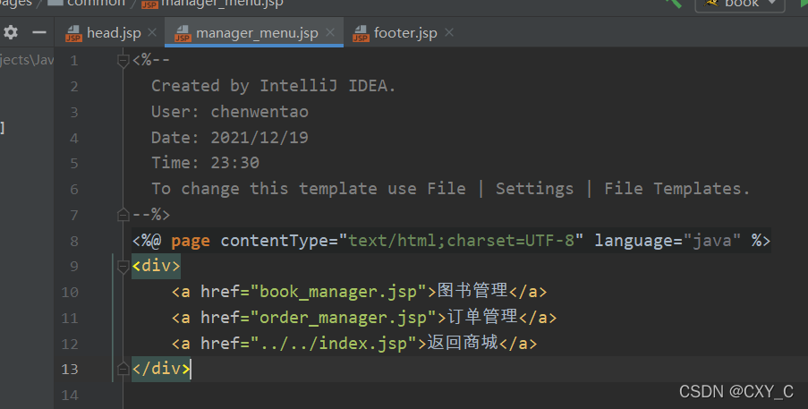
Task: Collapse the div element at line 9
Action: 123,267
